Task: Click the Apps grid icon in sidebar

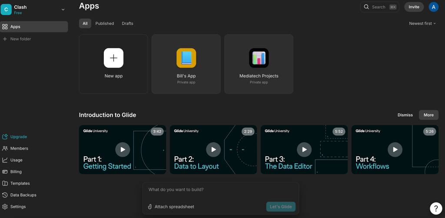Action: (x=5, y=27)
